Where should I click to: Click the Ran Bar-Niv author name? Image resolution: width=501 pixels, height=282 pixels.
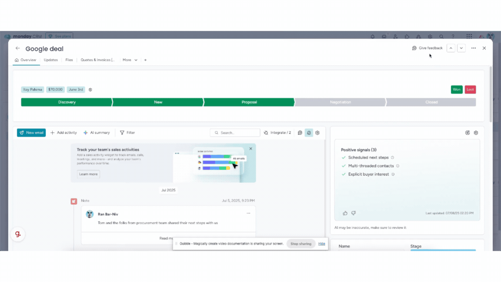[108, 214]
